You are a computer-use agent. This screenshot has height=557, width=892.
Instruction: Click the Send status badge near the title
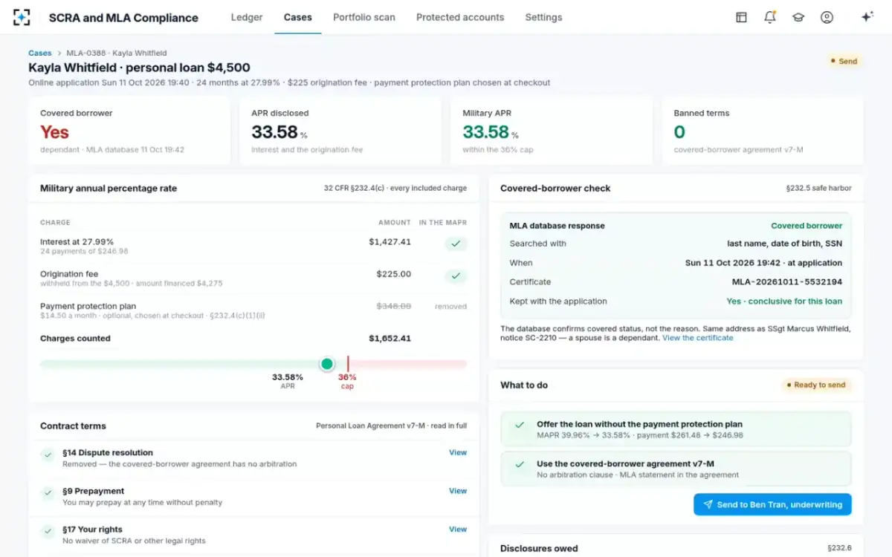pyautogui.click(x=844, y=62)
